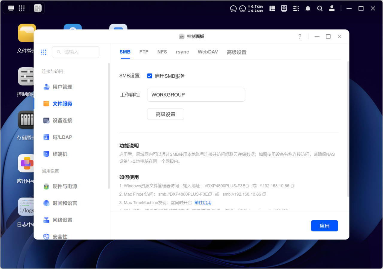The image size is (383, 269).
Task: Open global search magnifier in top bar
Action: pos(320,8)
